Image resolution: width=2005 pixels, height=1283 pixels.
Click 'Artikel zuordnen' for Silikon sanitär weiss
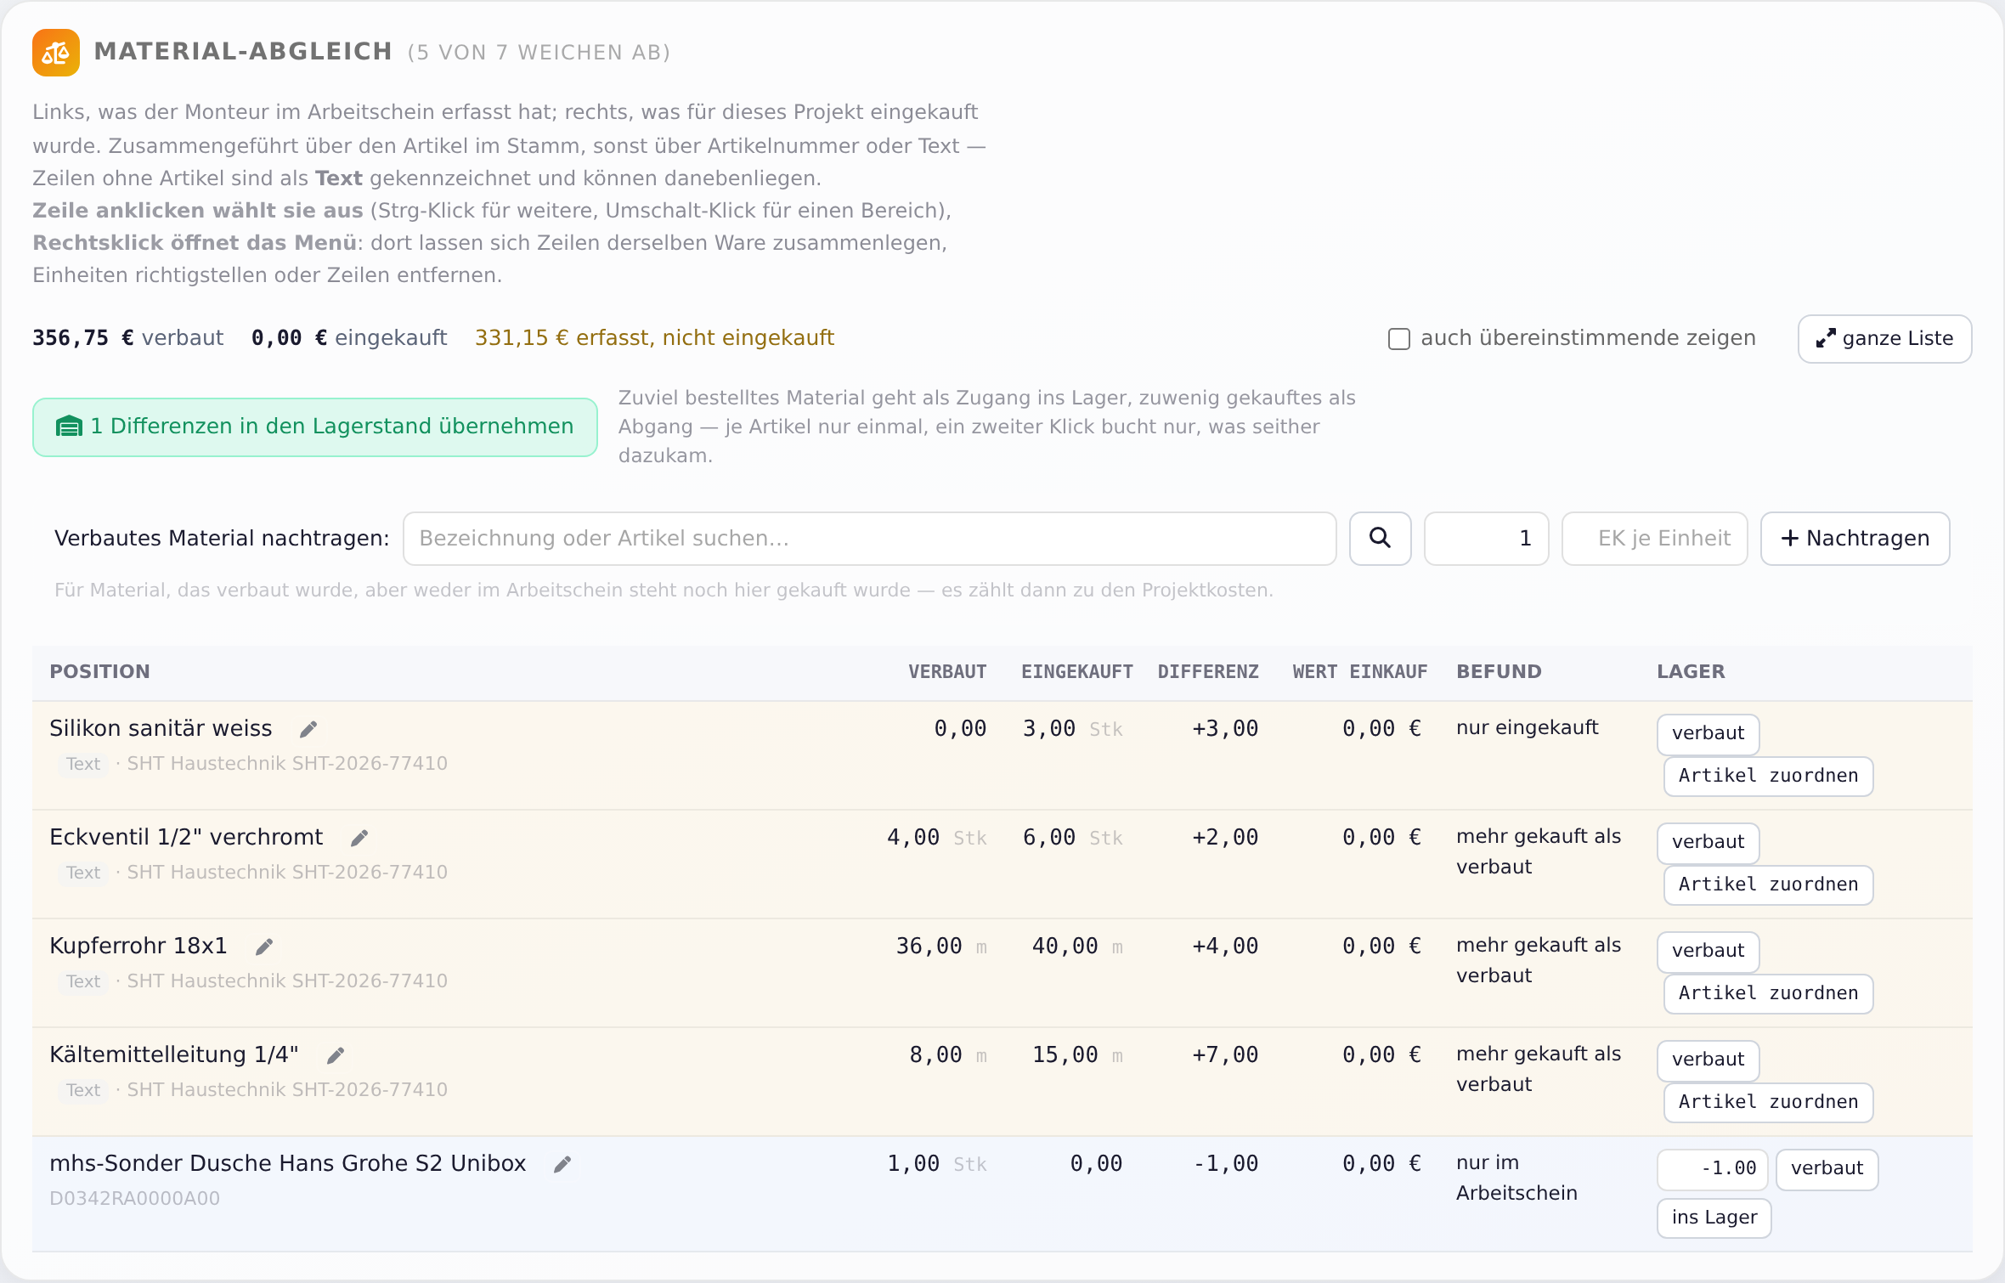1768,776
